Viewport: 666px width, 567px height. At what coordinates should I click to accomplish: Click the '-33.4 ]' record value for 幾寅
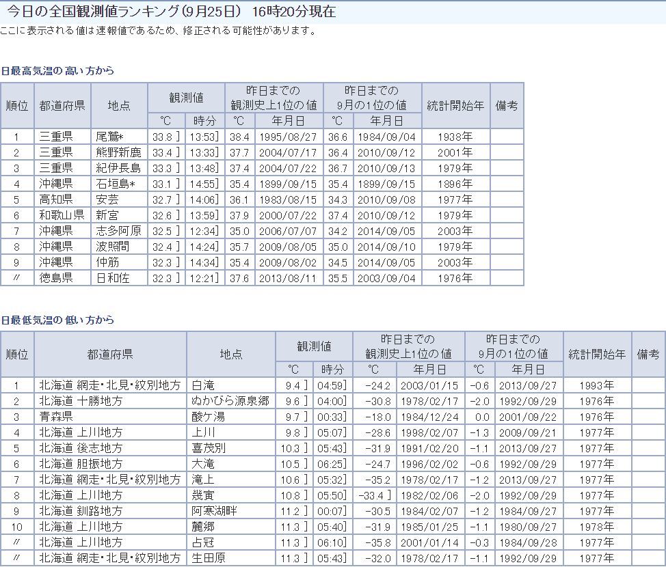[x=375, y=495]
